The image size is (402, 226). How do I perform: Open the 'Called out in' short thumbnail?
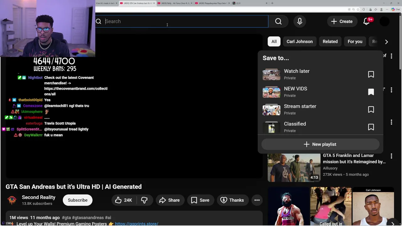(331, 207)
